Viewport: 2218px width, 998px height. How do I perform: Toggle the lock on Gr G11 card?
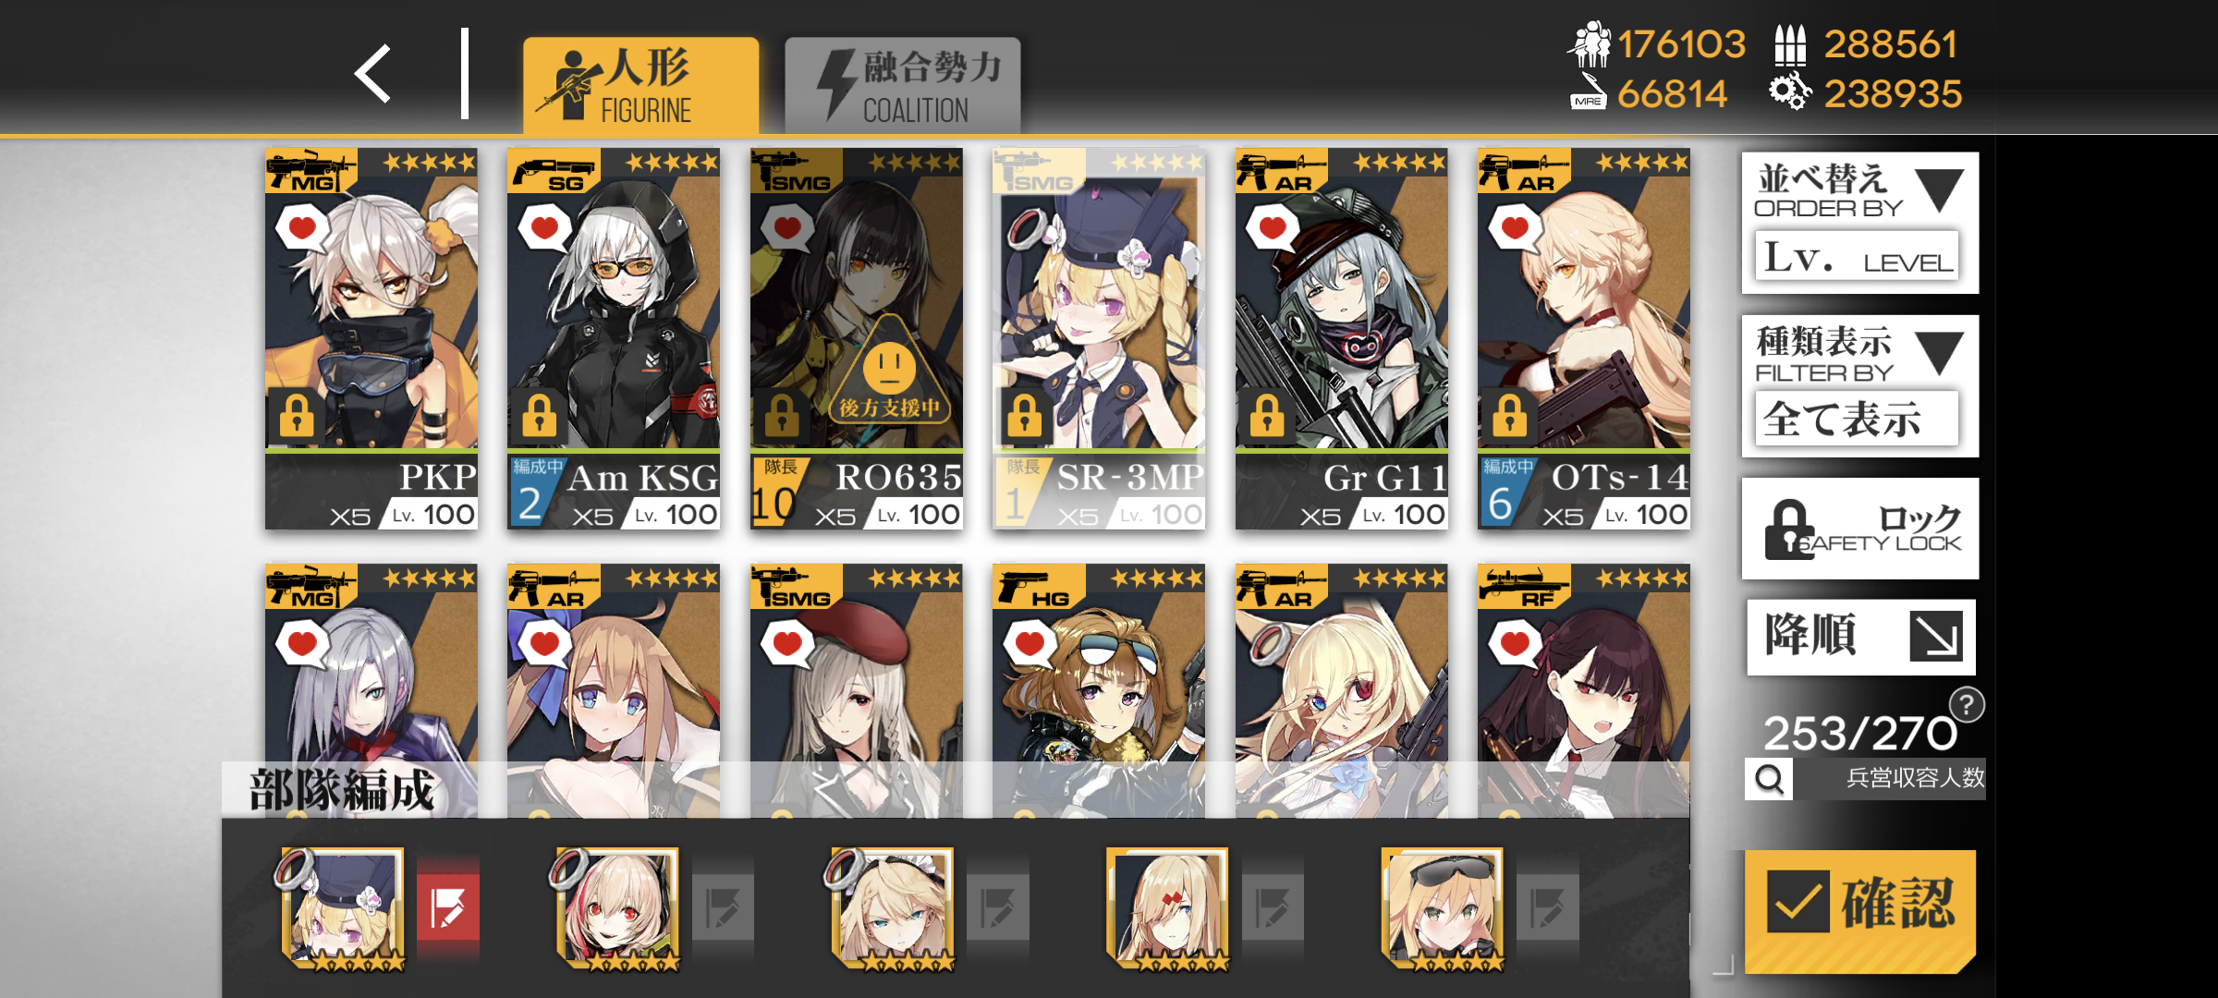coord(1267,414)
